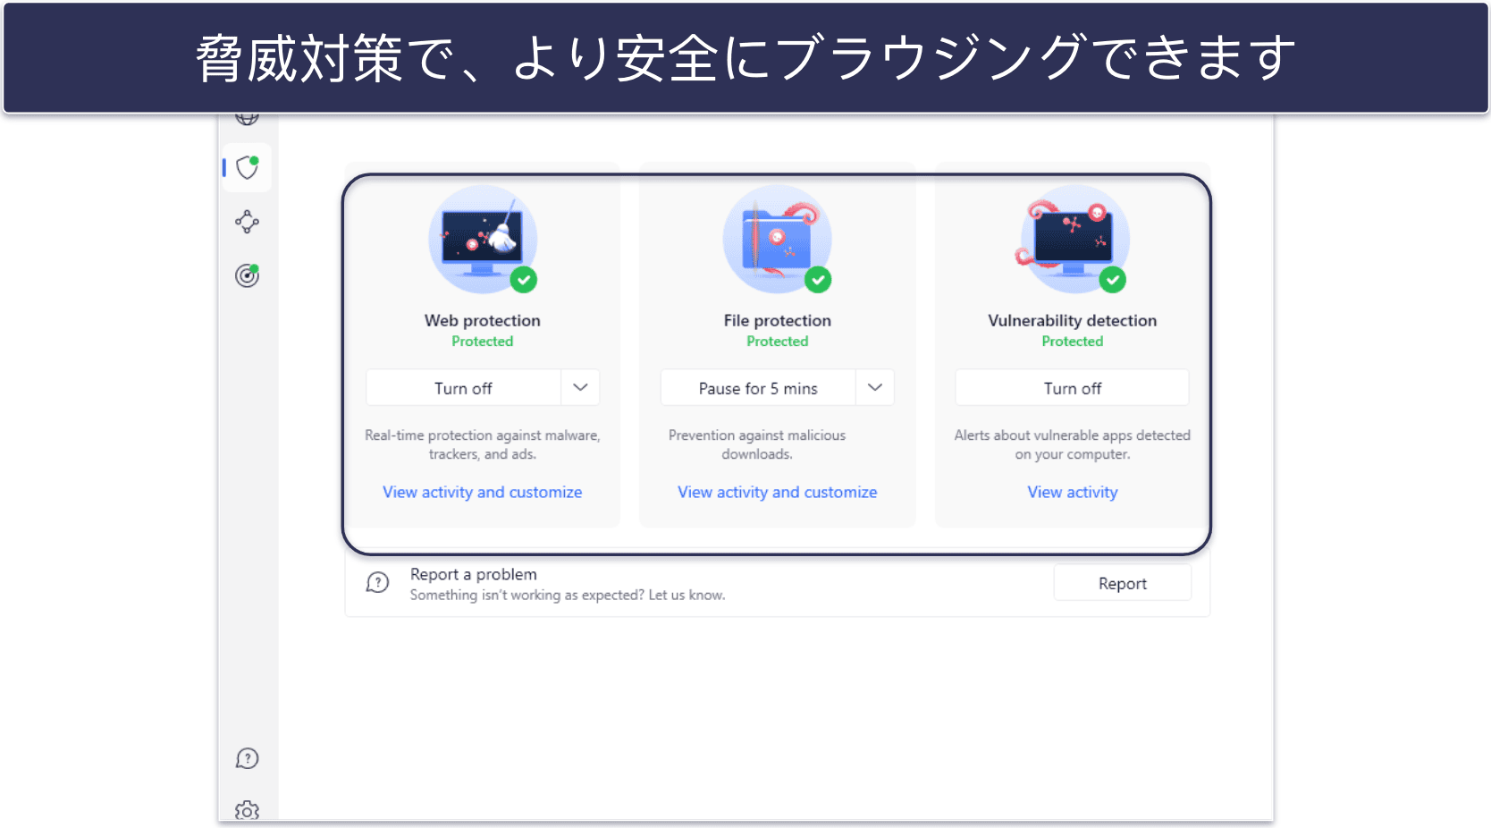The width and height of the screenshot is (1491, 828).
Task: Click the Web protection monitor illustration
Action: click(x=483, y=240)
